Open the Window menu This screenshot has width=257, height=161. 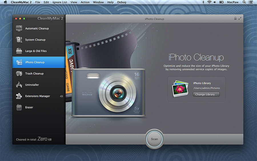[98, 2]
